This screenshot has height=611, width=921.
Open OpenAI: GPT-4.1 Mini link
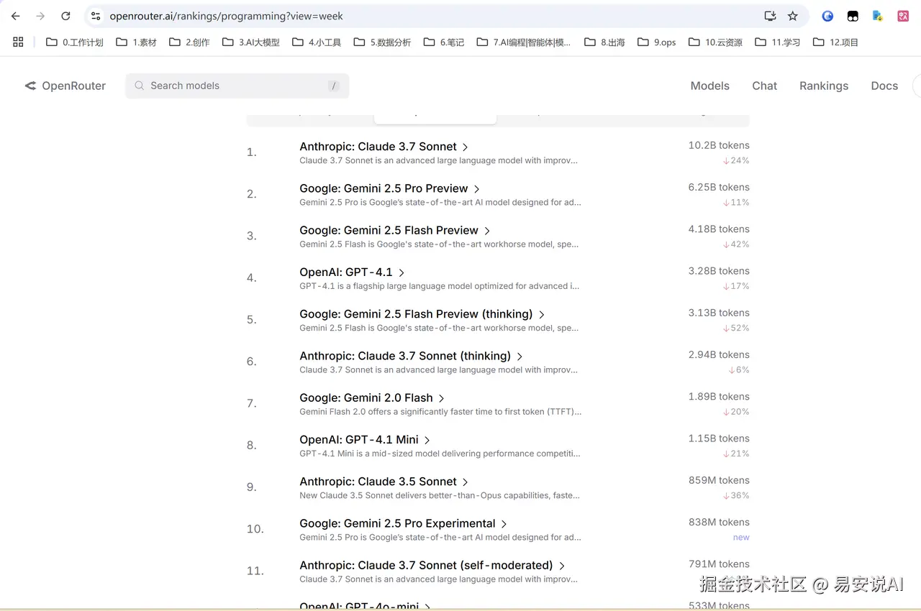click(359, 440)
